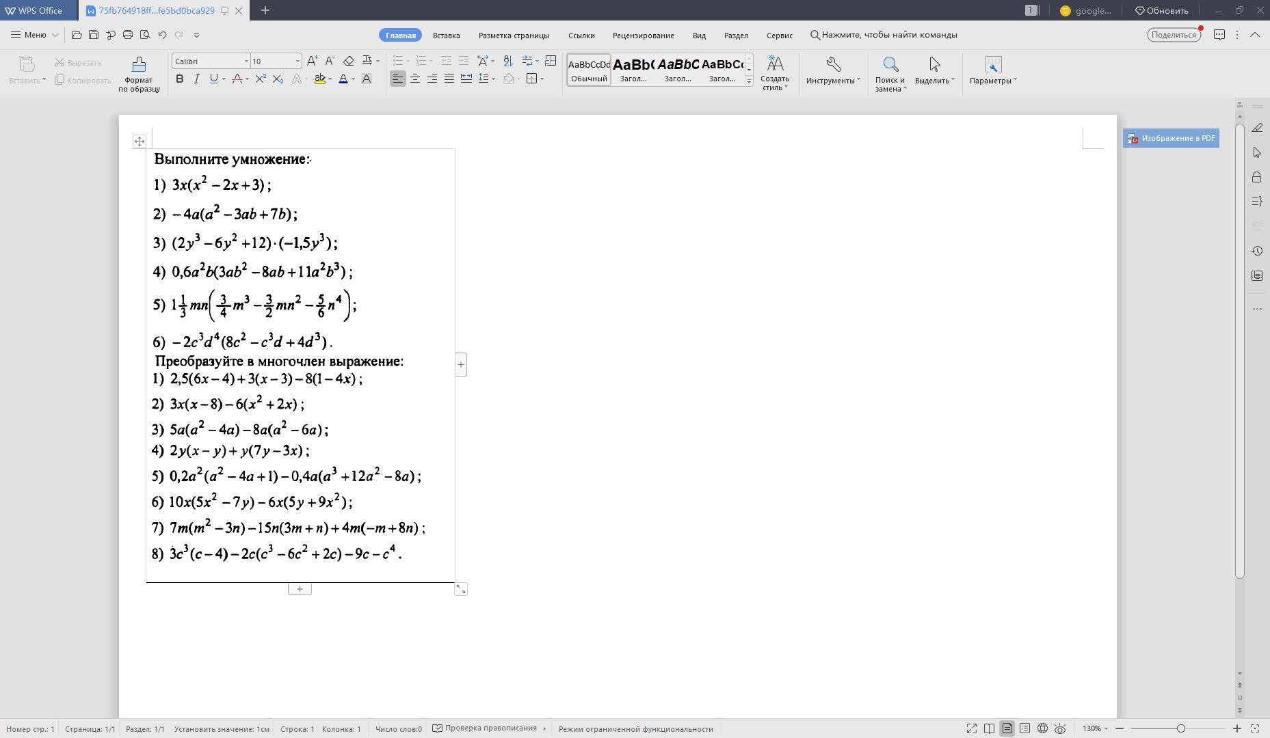Screen dimensions: 1270x738
Task: Toggle Bold formatting
Action: [x=180, y=79]
